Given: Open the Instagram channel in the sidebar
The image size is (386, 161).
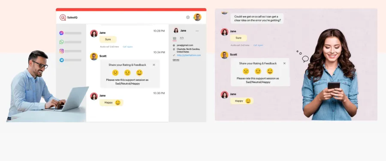Looking at the screenshot, I should [61, 51].
